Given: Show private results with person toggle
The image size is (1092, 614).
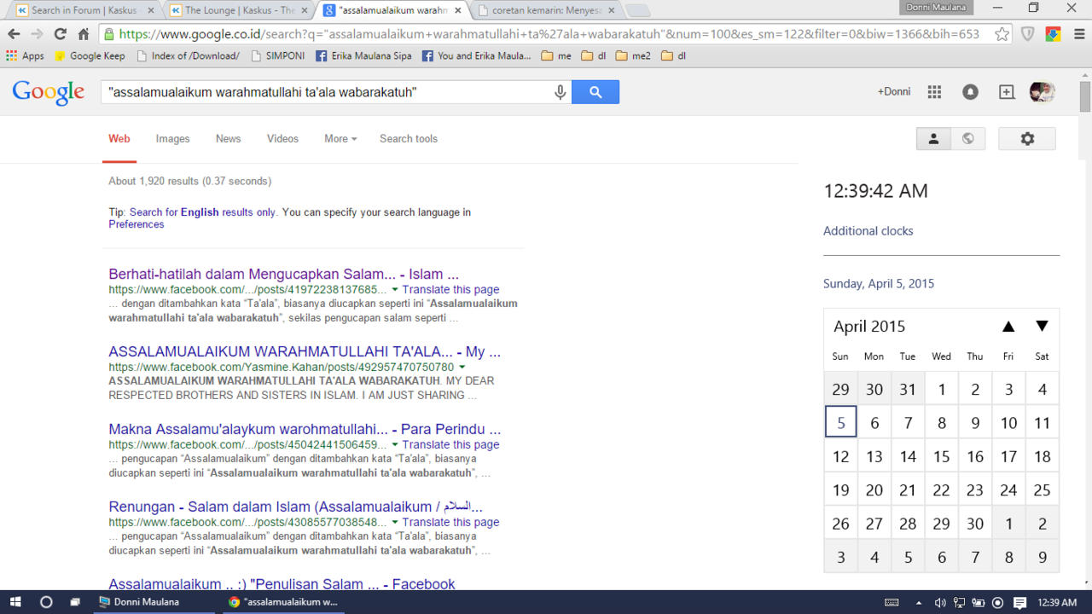Looking at the screenshot, I should coord(933,139).
